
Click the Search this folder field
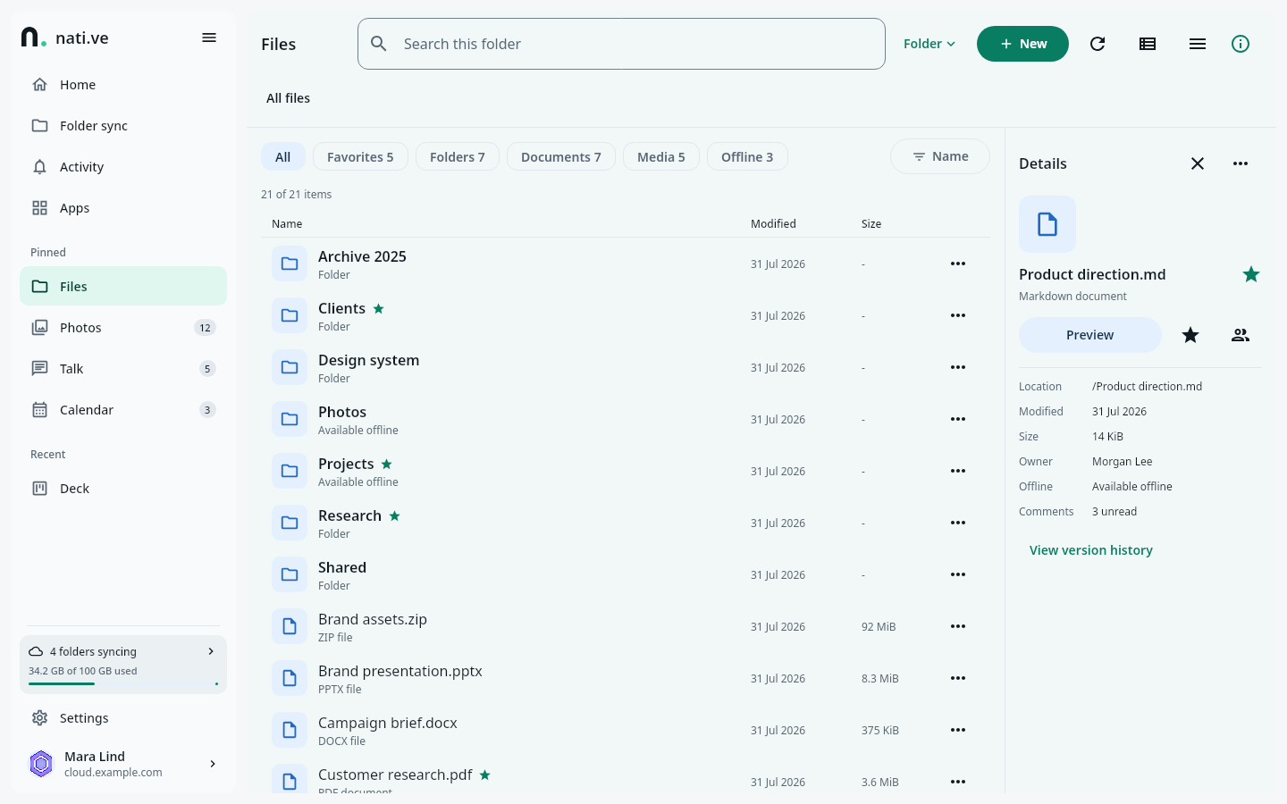click(x=621, y=44)
